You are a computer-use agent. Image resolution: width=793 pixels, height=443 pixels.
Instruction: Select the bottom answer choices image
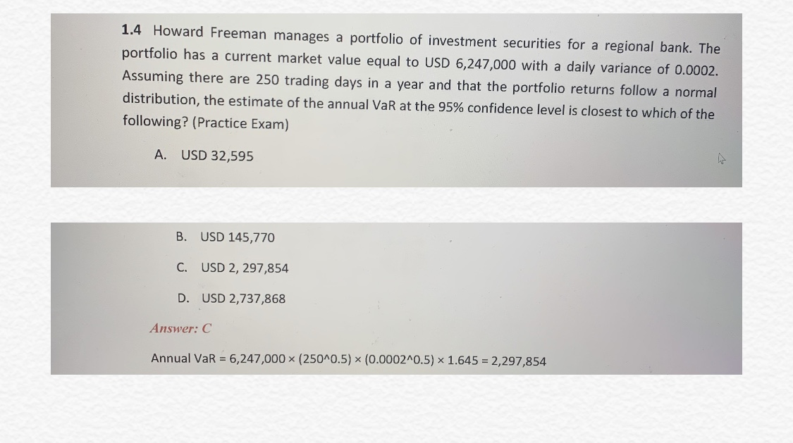click(396, 299)
